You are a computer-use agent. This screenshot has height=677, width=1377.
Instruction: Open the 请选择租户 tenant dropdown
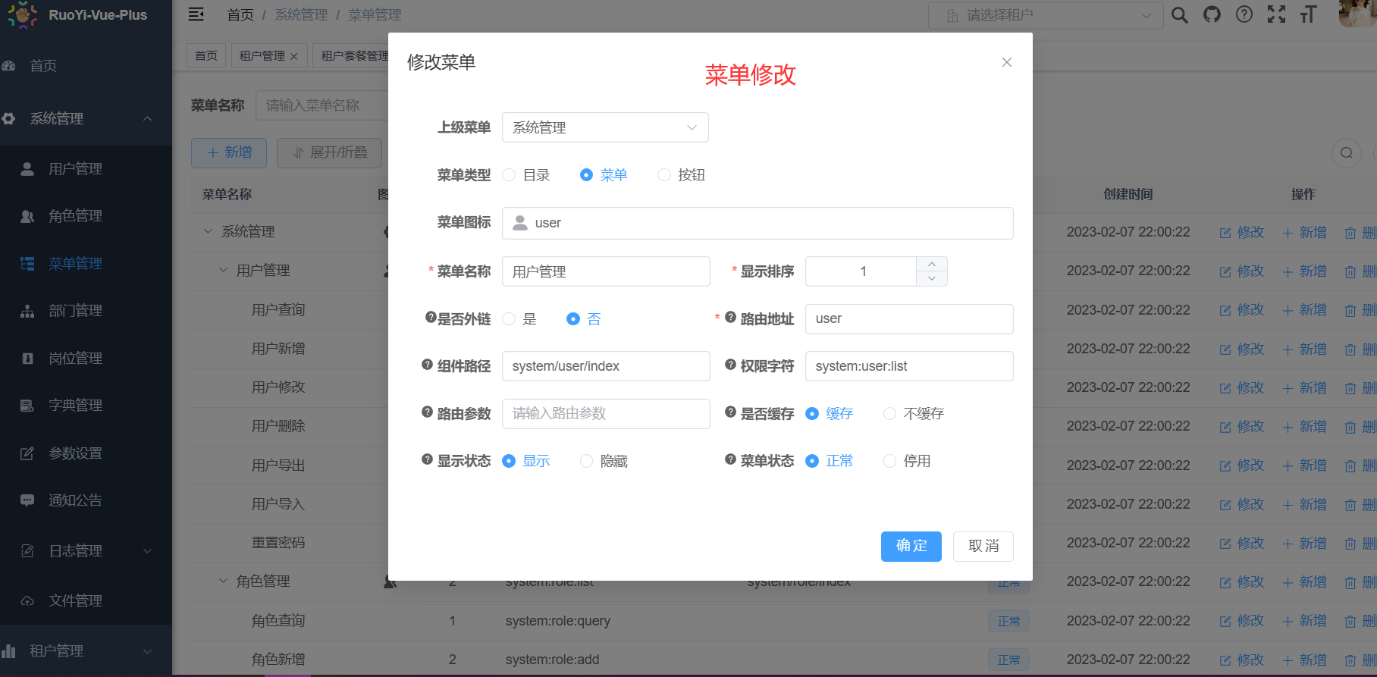(1046, 15)
